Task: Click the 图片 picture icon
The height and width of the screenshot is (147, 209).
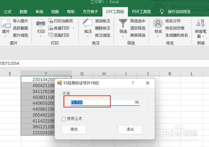Action: click(x=6, y=24)
